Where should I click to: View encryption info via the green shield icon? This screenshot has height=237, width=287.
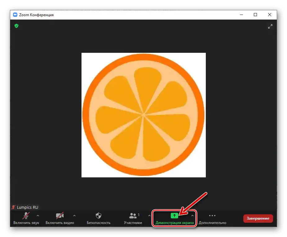16,26
